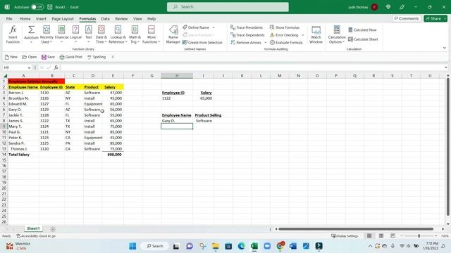
Task: Open Financial functions list
Action: [x=61, y=34]
